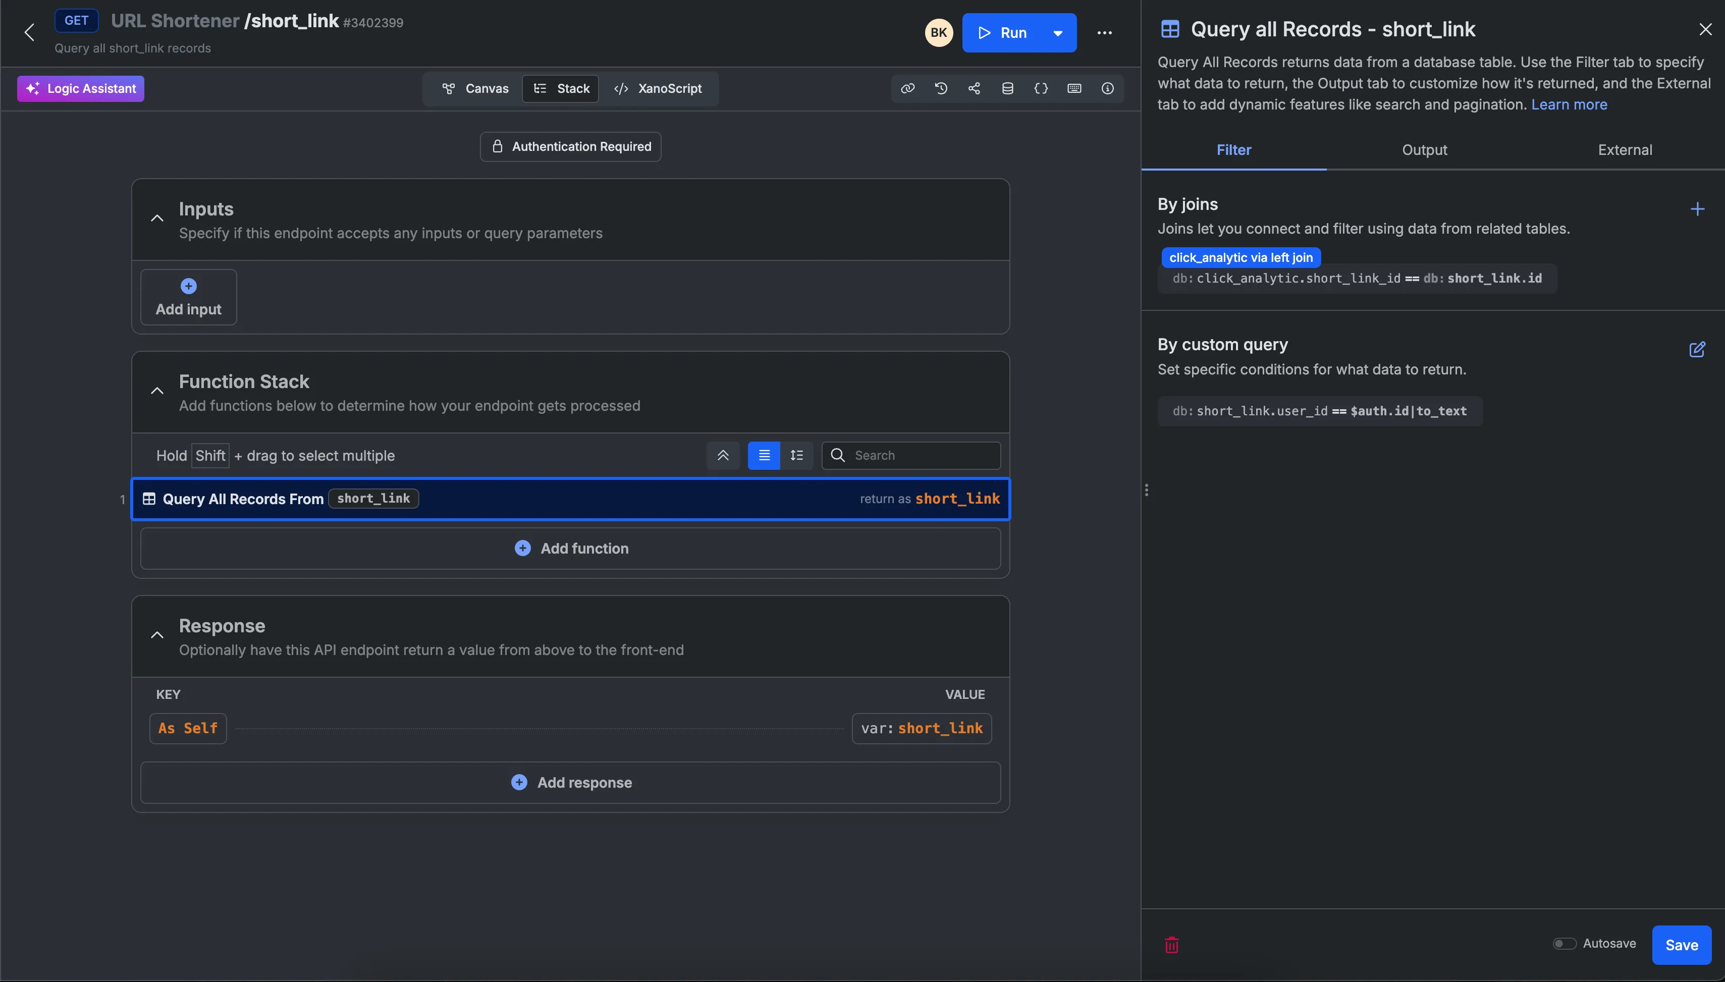
Task: Edit the custom query pencil icon
Action: pyautogui.click(x=1697, y=349)
